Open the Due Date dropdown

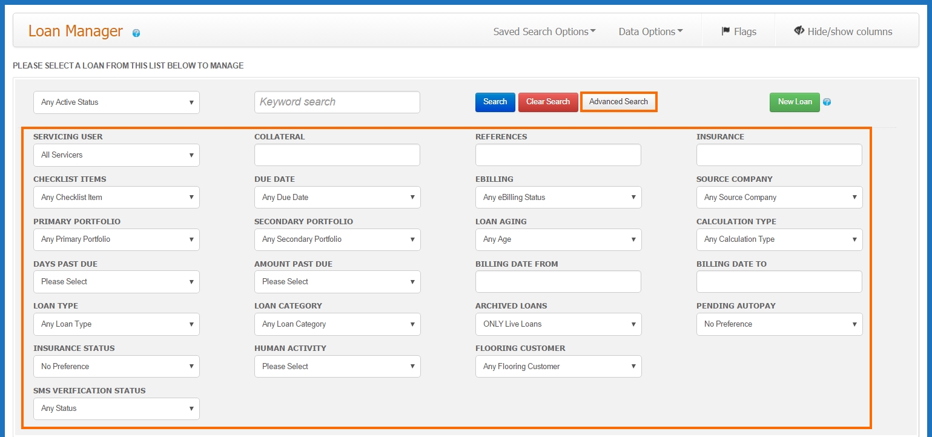coord(337,197)
